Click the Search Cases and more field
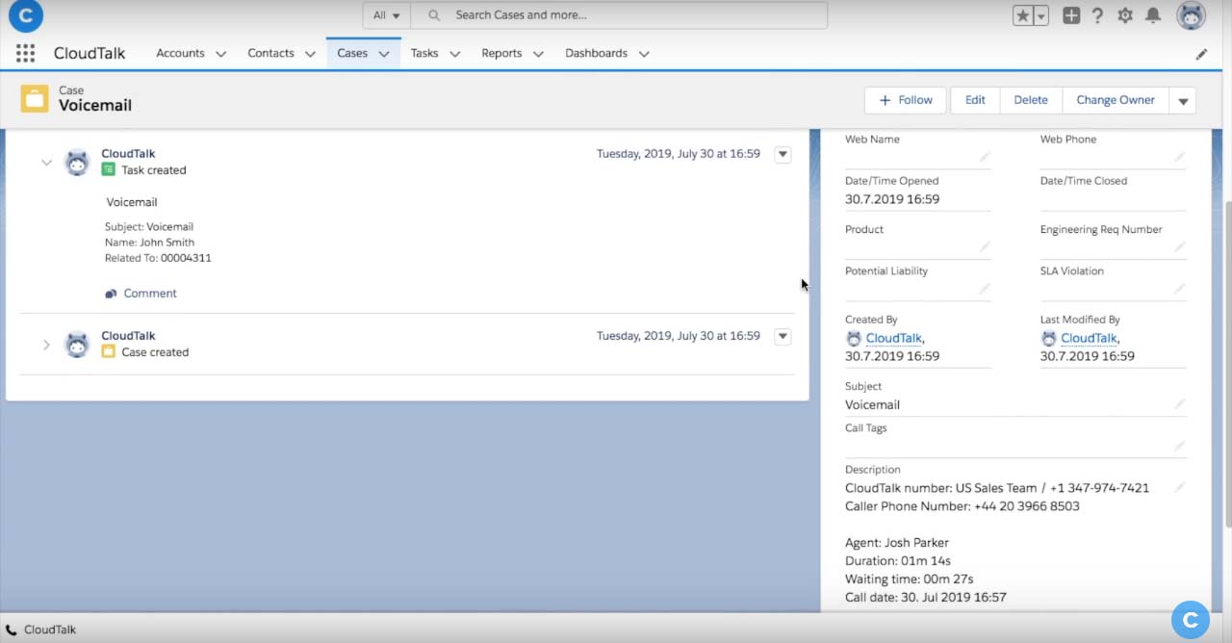1232x643 pixels. coord(619,15)
